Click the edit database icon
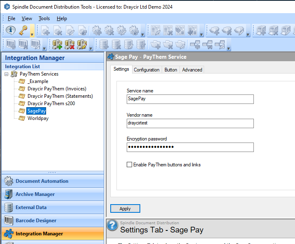The image size is (295, 244). click(129, 44)
